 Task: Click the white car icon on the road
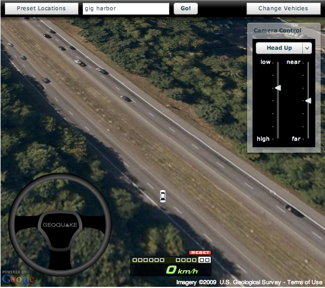pos(163,197)
